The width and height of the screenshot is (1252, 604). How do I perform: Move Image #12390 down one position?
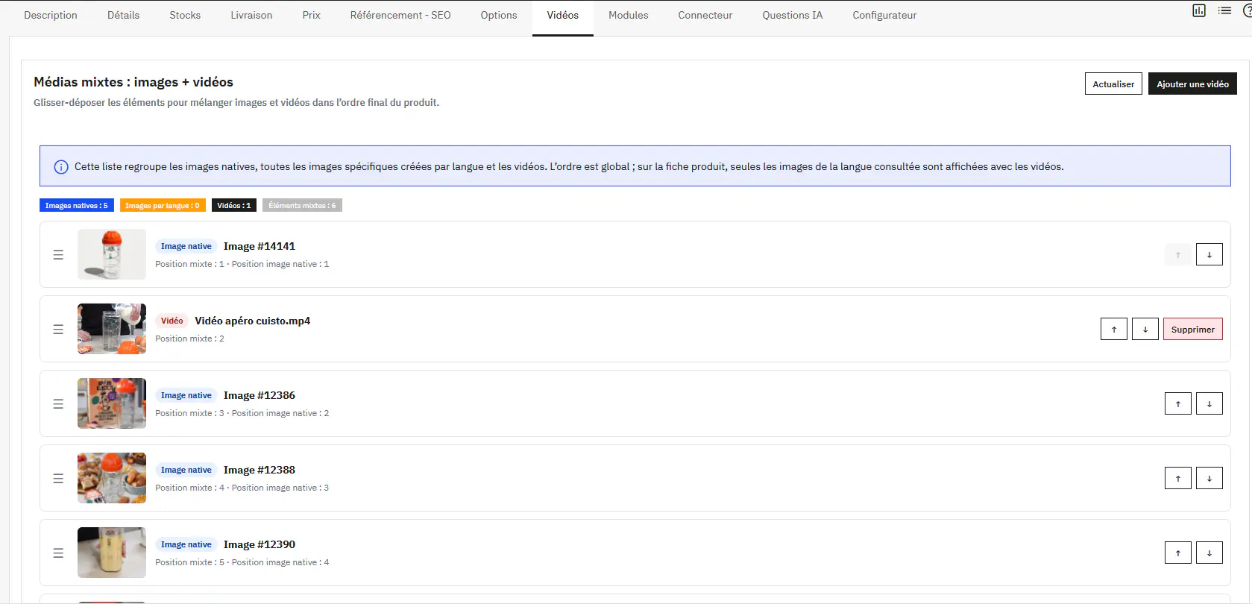1209,553
